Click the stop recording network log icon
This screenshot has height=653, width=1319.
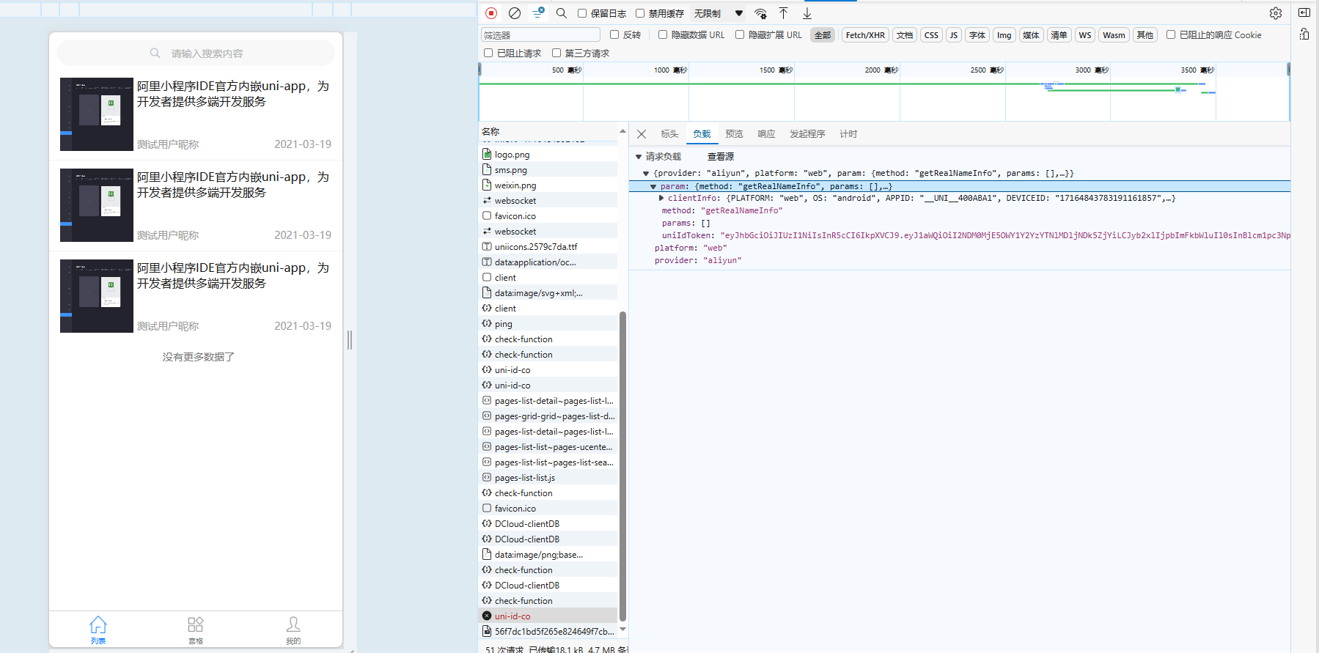pos(491,13)
